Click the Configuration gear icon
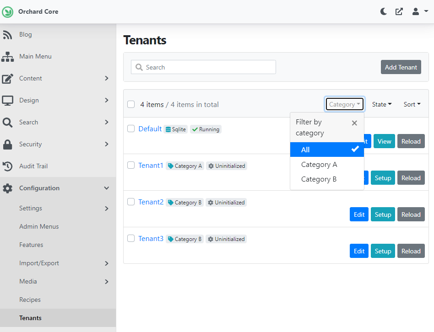This screenshot has width=434, height=332. [7, 188]
